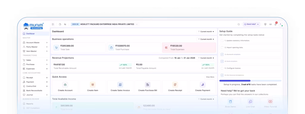The height and width of the screenshot is (114, 305).
Task: Click Total Payable Amount card
Action: [175, 66]
